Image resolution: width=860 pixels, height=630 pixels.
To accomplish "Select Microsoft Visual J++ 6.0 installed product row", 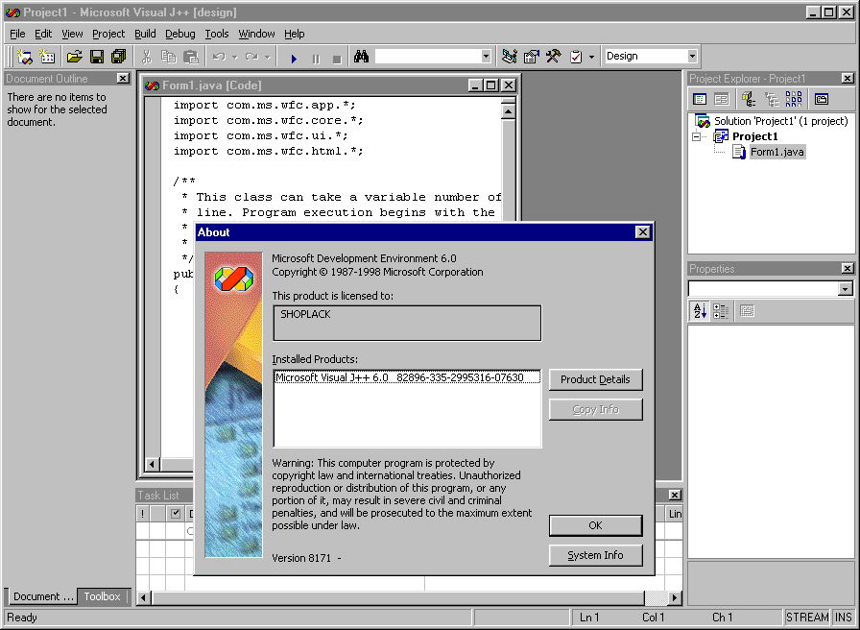I will (406, 377).
